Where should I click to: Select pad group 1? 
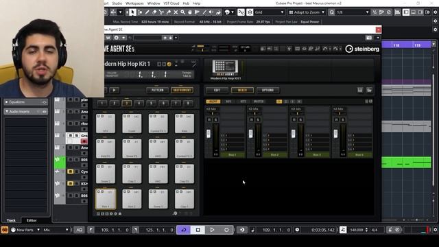102,104
